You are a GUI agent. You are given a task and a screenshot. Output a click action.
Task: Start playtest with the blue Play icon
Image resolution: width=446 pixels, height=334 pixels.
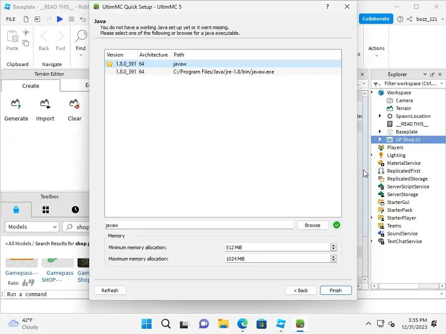(60, 19)
